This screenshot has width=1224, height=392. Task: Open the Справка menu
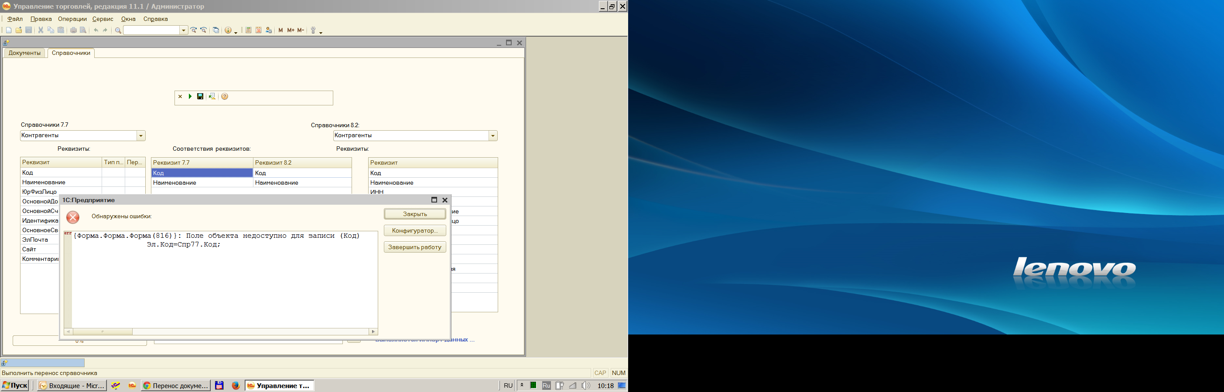pos(155,19)
